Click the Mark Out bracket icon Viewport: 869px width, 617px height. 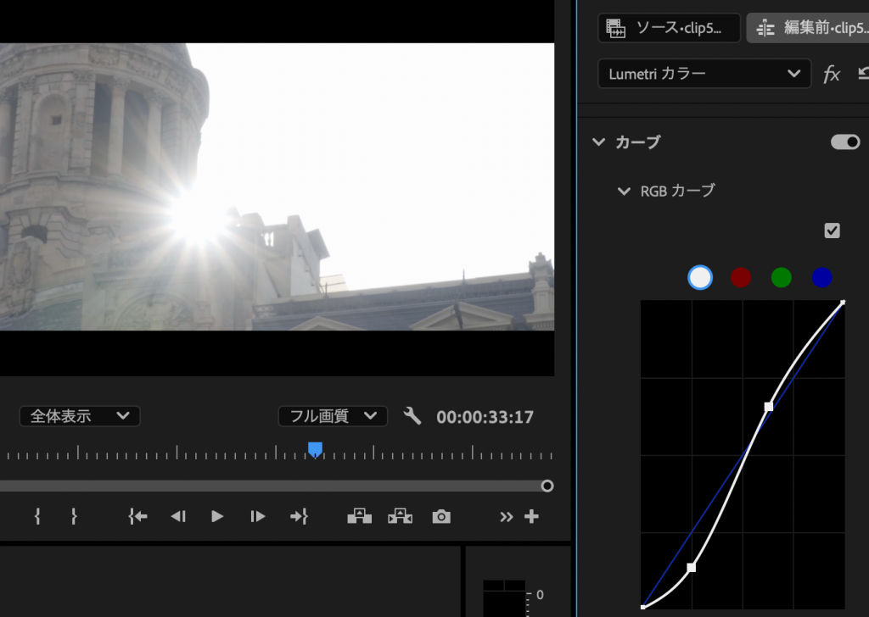pos(74,516)
